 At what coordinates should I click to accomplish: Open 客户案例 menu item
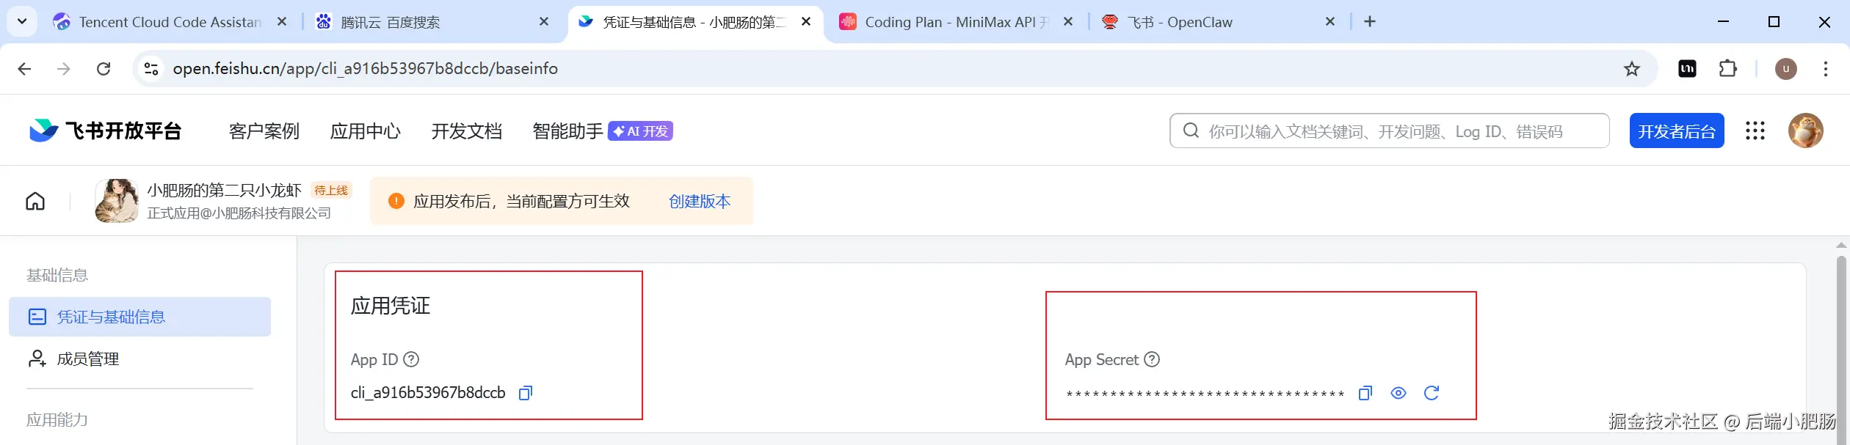[264, 131]
